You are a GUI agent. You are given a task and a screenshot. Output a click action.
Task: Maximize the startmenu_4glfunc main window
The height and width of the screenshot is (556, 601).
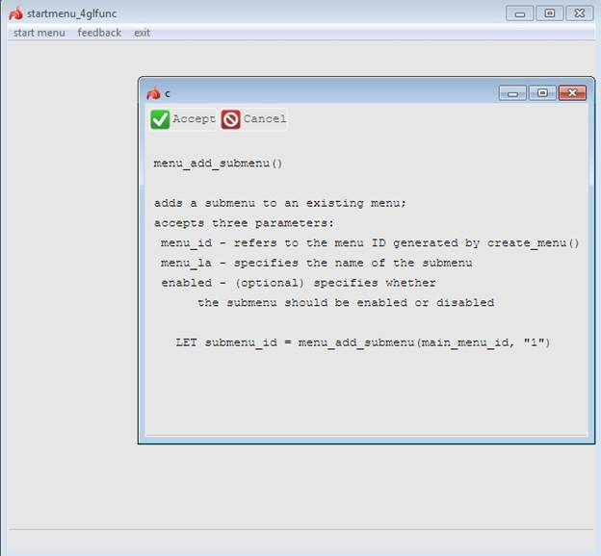(x=549, y=13)
